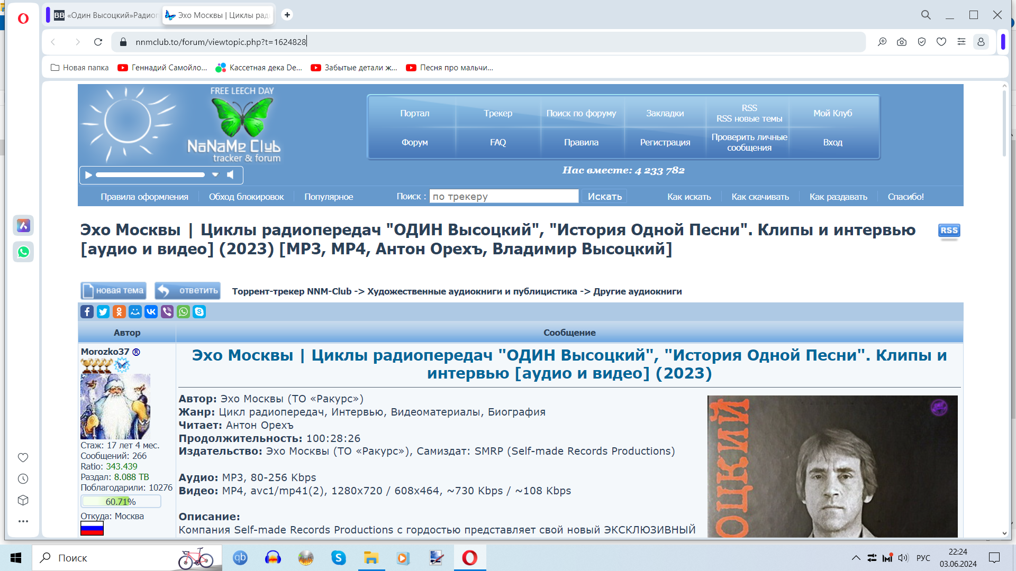
Task: Take a snapshot with camera icon
Action: click(x=902, y=42)
